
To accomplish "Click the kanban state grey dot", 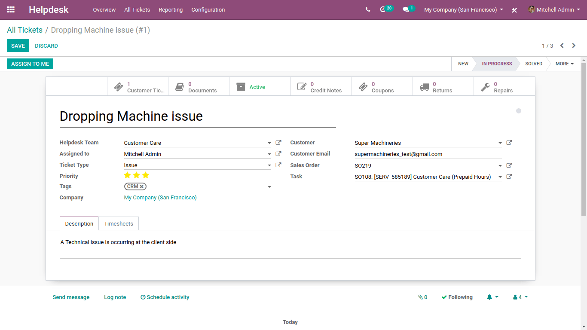I will coord(519,111).
